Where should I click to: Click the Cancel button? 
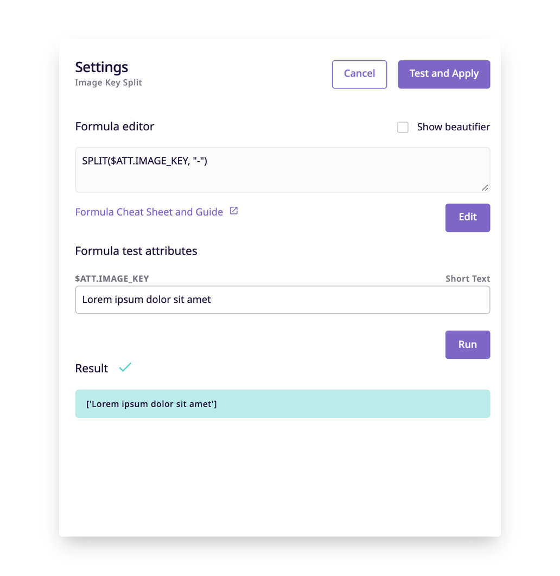(x=359, y=74)
